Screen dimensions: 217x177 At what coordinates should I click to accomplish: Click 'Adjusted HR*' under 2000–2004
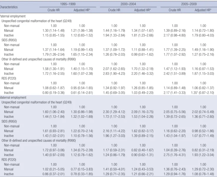pos(143,10)
